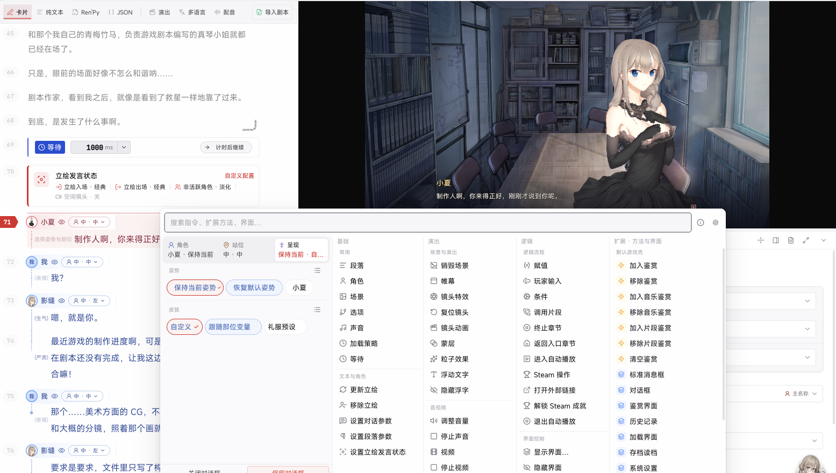Select the 小夏 pose chip
This screenshot has height=473, width=836.
tap(299, 288)
